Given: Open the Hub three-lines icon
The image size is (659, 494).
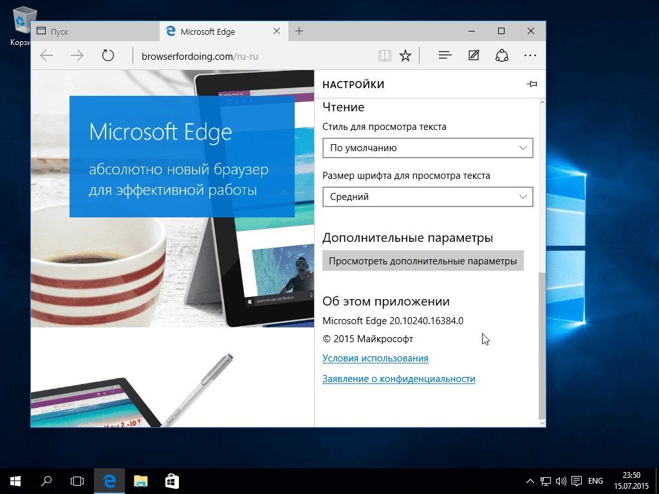Looking at the screenshot, I should [445, 55].
